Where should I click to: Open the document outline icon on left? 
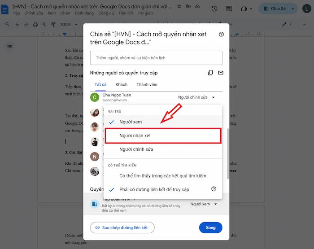pyautogui.click(x=10, y=46)
